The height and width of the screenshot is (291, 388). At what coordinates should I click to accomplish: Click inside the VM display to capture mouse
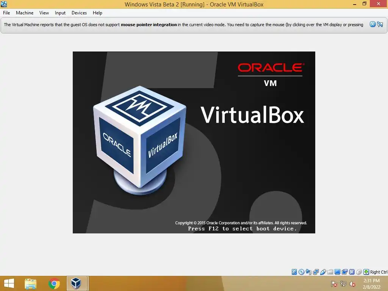click(194, 142)
